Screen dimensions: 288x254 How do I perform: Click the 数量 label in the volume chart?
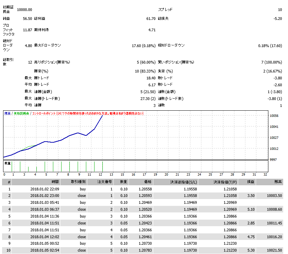point(8,163)
